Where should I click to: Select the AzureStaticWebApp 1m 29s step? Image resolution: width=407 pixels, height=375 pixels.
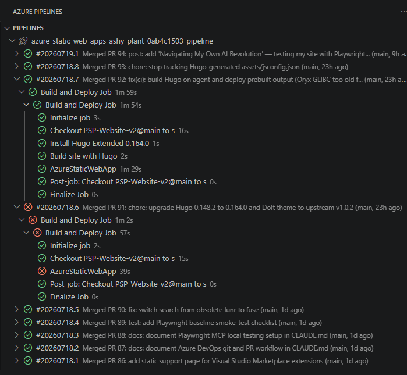pos(95,169)
